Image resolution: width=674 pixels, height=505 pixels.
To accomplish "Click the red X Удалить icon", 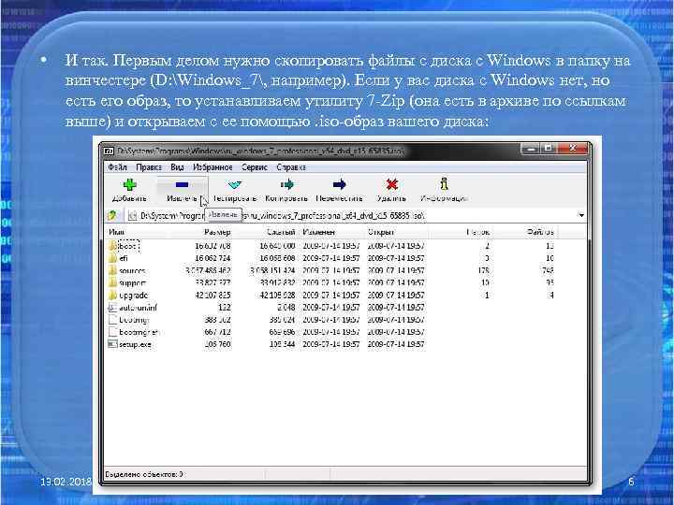I will click(391, 184).
